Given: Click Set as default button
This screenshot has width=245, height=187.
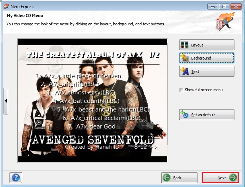Looking at the screenshot, I should click(207, 114).
